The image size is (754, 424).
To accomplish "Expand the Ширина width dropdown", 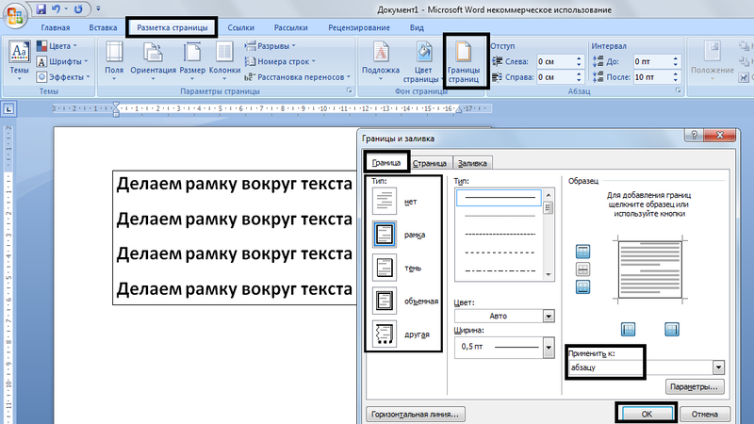I will pos(549,347).
